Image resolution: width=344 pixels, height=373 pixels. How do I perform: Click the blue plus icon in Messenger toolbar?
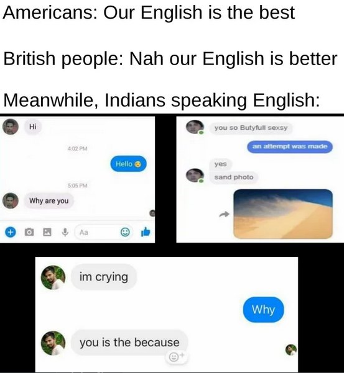click(x=10, y=231)
